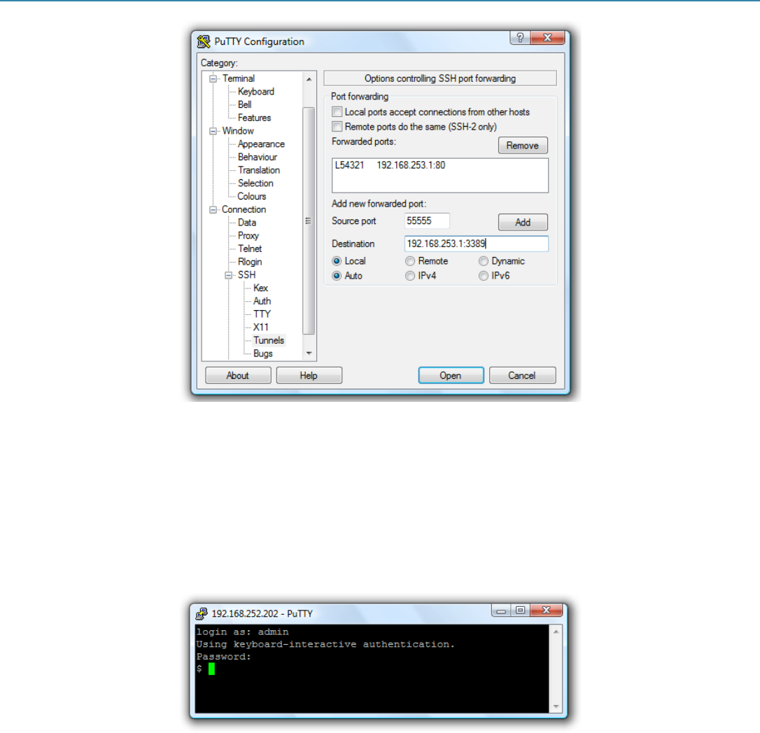Open the Appearance category
This screenshot has width=760, height=733.
(261, 144)
